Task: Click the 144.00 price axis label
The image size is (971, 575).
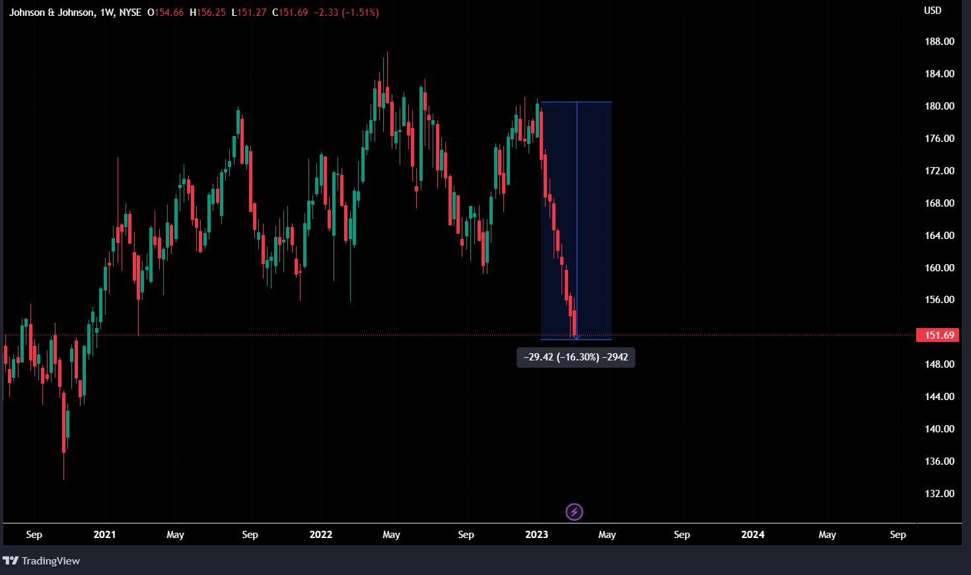Action: click(939, 397)
